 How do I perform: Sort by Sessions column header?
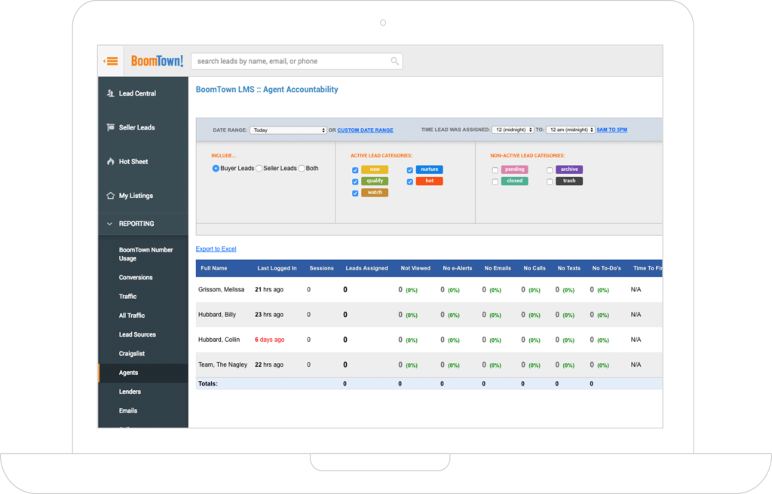point(321,268)
